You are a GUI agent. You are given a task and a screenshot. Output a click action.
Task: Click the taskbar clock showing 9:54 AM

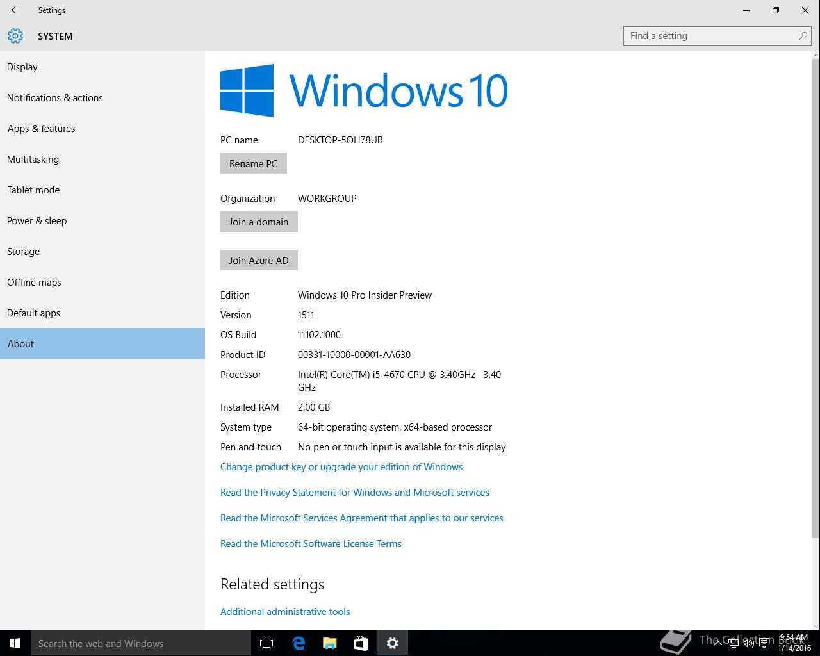pyautogui.click(x=794, y=643)
